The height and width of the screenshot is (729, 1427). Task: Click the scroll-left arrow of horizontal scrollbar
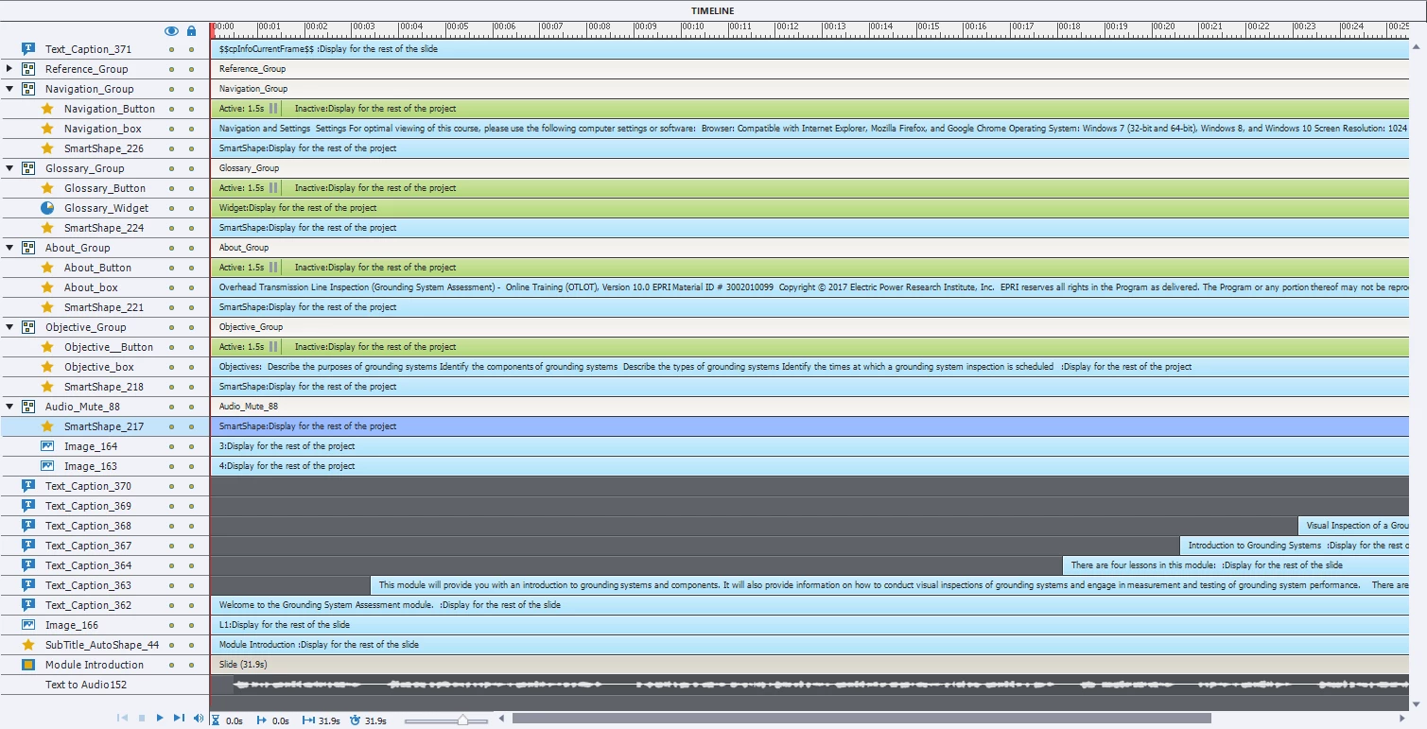(x=503, y=719)
